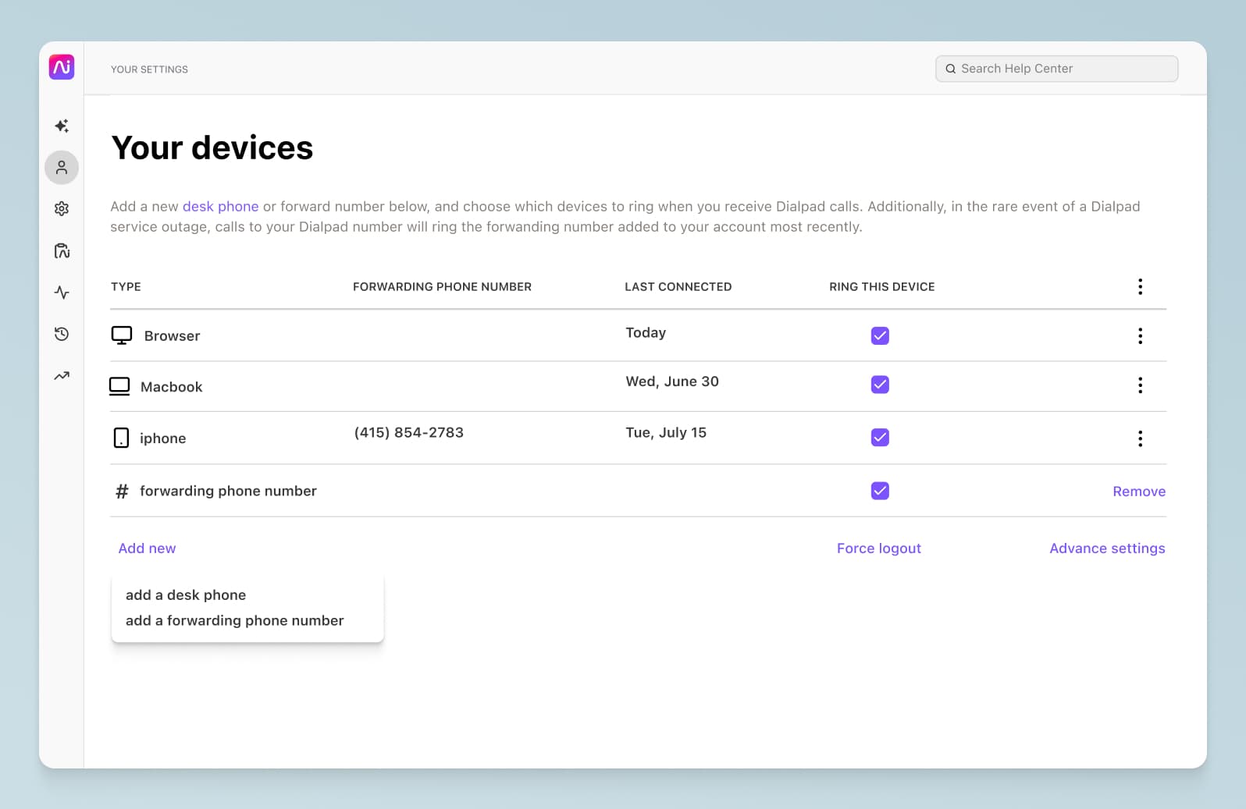Choose 'add a desk phone' option
Screen dimensions: 1246x809
[x=186, y=595]
